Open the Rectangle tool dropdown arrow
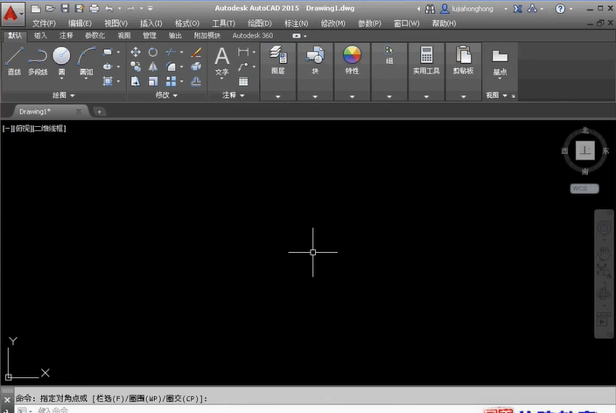This screenshot has height=413, width=616. (118, 52)
